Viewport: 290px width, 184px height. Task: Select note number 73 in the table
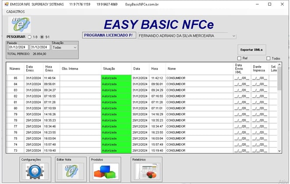point(15,150)
